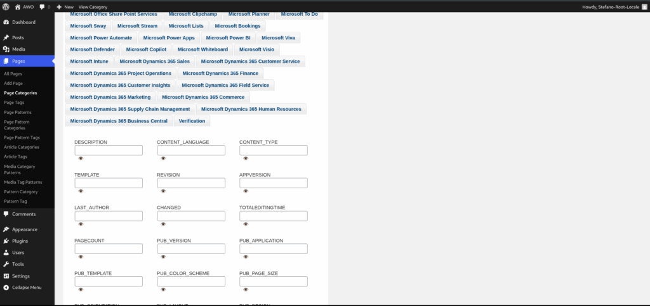
Task: Open Microsoft Dynamics 365 Commerce tab
Action: tap(203, 97)
